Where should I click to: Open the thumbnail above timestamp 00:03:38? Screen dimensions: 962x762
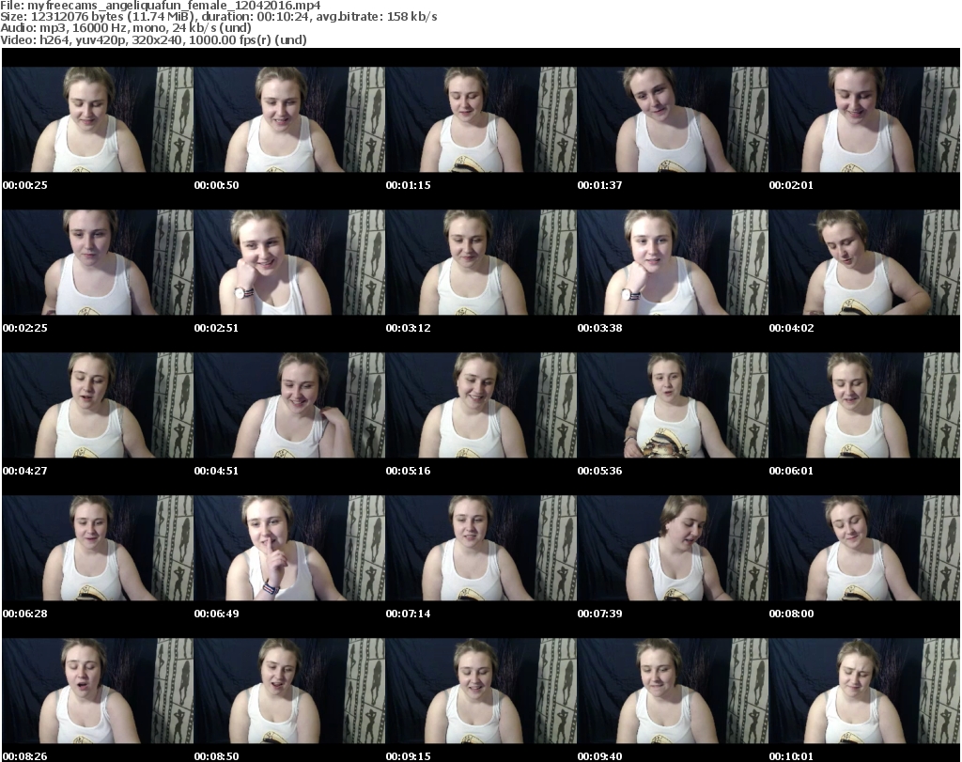pos(672,262)
